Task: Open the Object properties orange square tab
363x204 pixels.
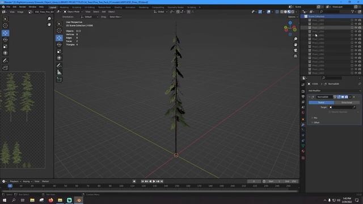Action: [303, 120]
